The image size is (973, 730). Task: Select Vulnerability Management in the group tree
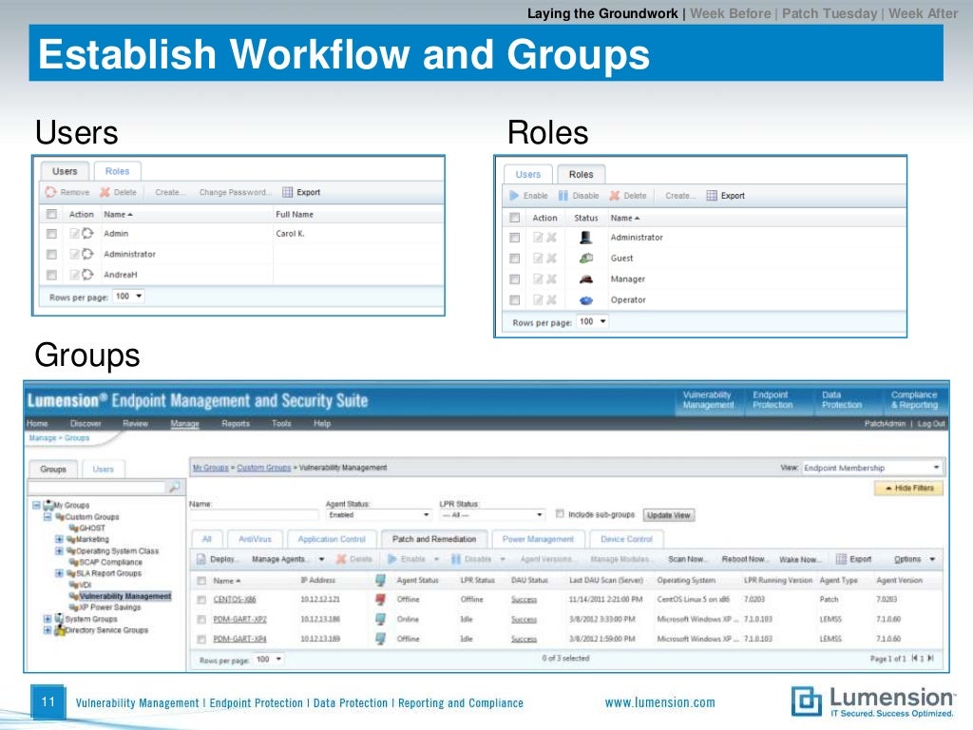tap(125, 596)
